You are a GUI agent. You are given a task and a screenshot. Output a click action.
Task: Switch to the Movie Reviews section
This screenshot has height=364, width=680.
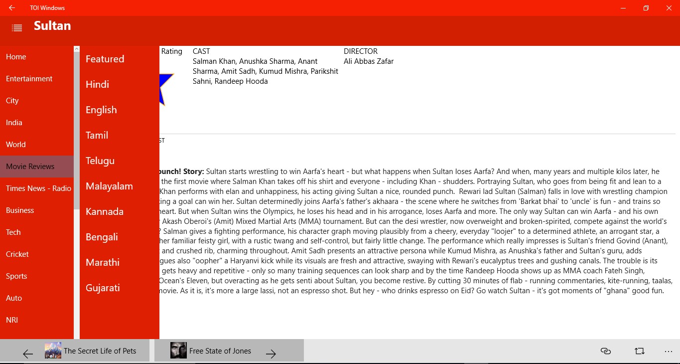(30, 166)
